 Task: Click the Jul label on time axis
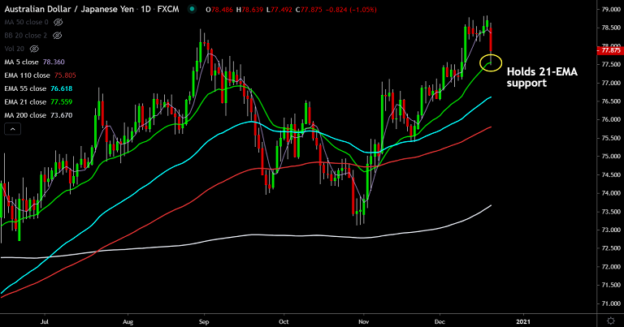click(x=44, y=321)
